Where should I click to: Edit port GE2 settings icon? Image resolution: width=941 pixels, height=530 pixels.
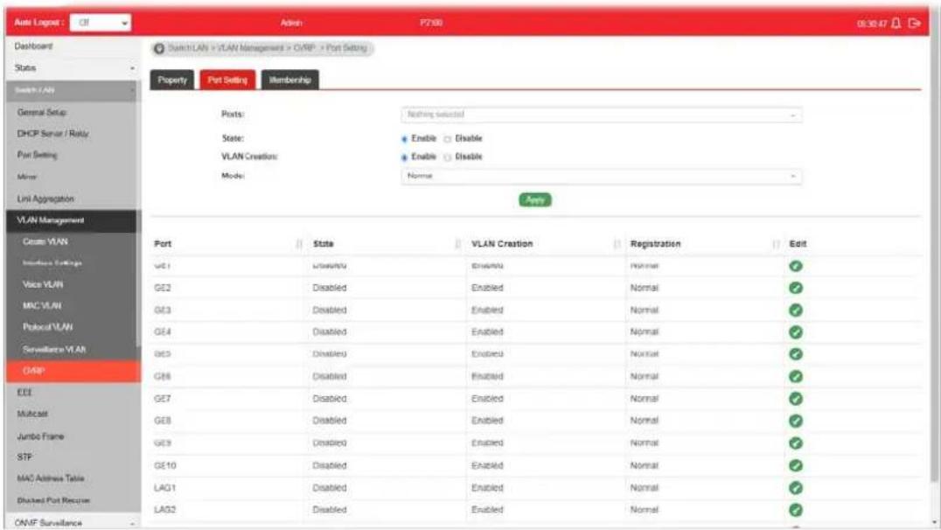(796, 288)
